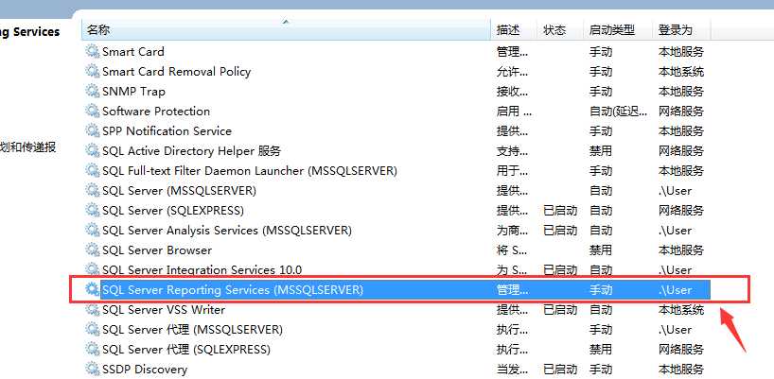Viewport: 774px width, 379px height.
Task: Select the Smart Card Removal Policy service name
Action: pyautogui.click(x=176, y=72)
